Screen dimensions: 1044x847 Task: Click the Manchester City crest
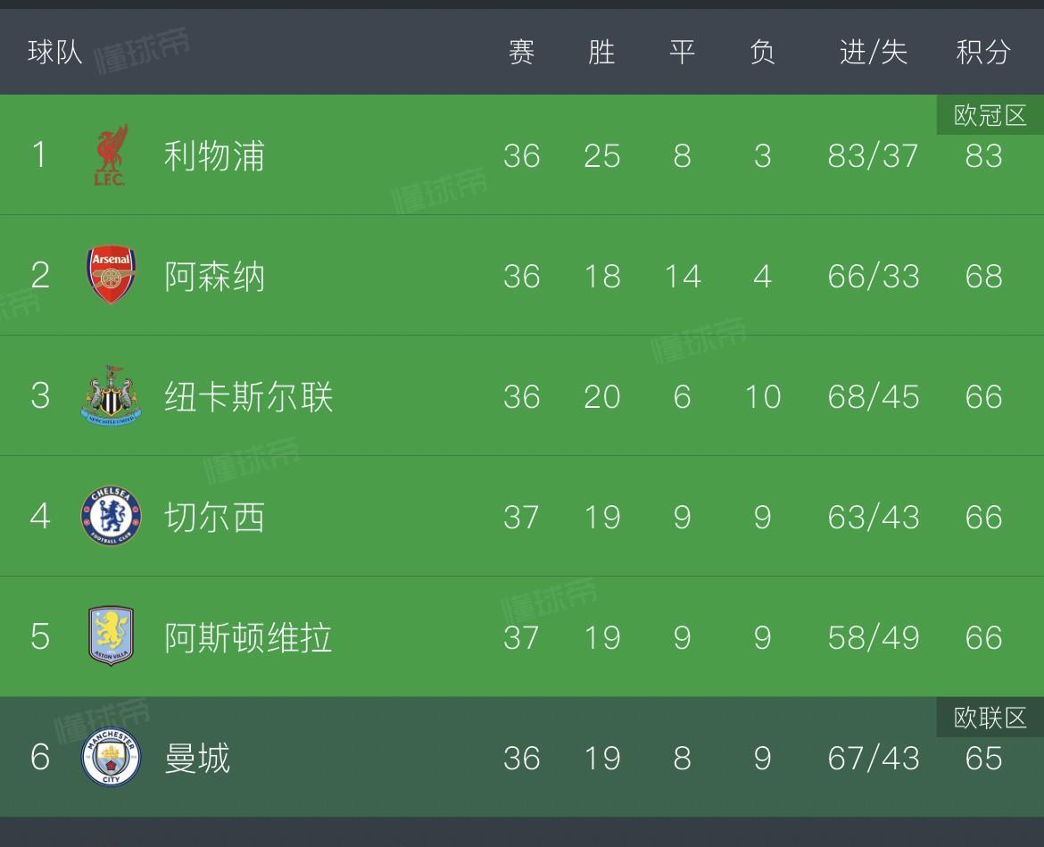[112, 757]
